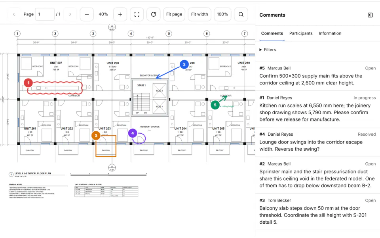The width and height of the screenshot is (380, 238).
Task: Switch to the Comments tab
Action: pos(272,33)
